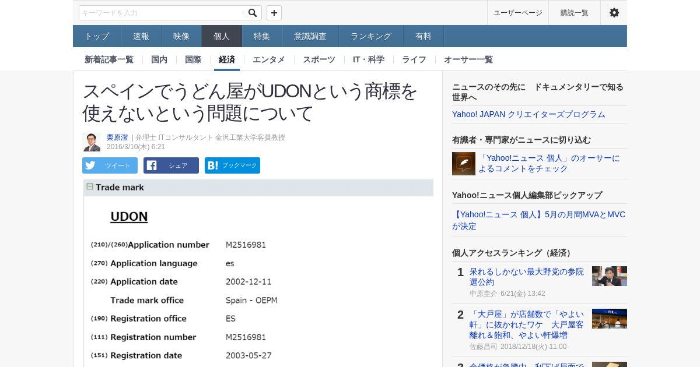The image size is (700, 367).
Task: Click Application date 2002-12-11 value
Action: pos(249,281)
